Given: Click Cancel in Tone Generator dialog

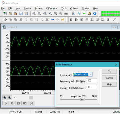Looking at the screenshot, I should click(109, 78).
